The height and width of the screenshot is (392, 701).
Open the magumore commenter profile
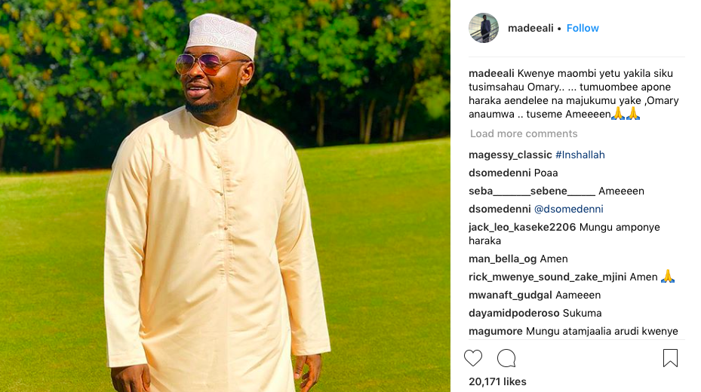click(495, 331)
